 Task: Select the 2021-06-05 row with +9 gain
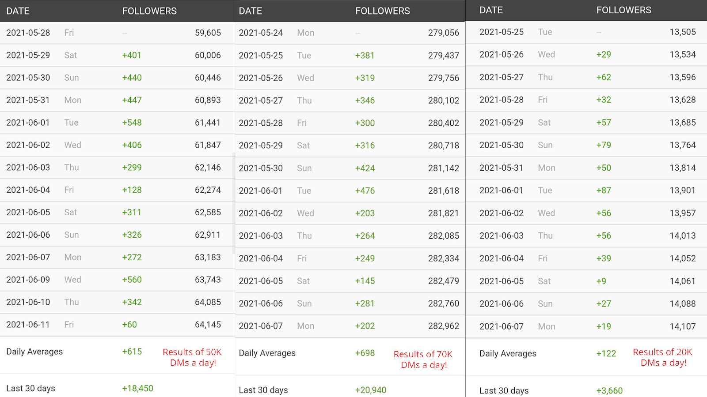tap(586, 281)
